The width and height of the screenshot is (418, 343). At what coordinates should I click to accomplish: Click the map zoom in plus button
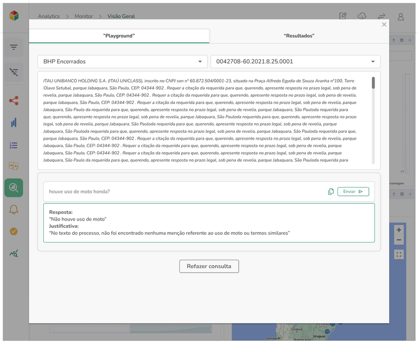[x=399, y=230]
